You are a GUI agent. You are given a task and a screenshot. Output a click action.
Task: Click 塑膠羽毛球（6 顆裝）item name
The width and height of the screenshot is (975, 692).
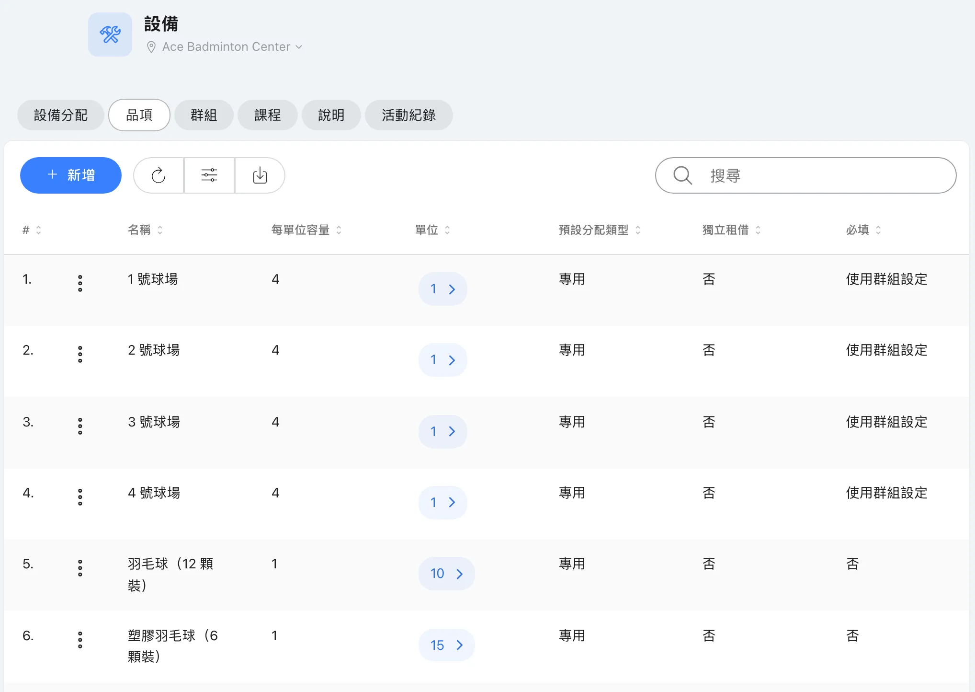point(173,646)
